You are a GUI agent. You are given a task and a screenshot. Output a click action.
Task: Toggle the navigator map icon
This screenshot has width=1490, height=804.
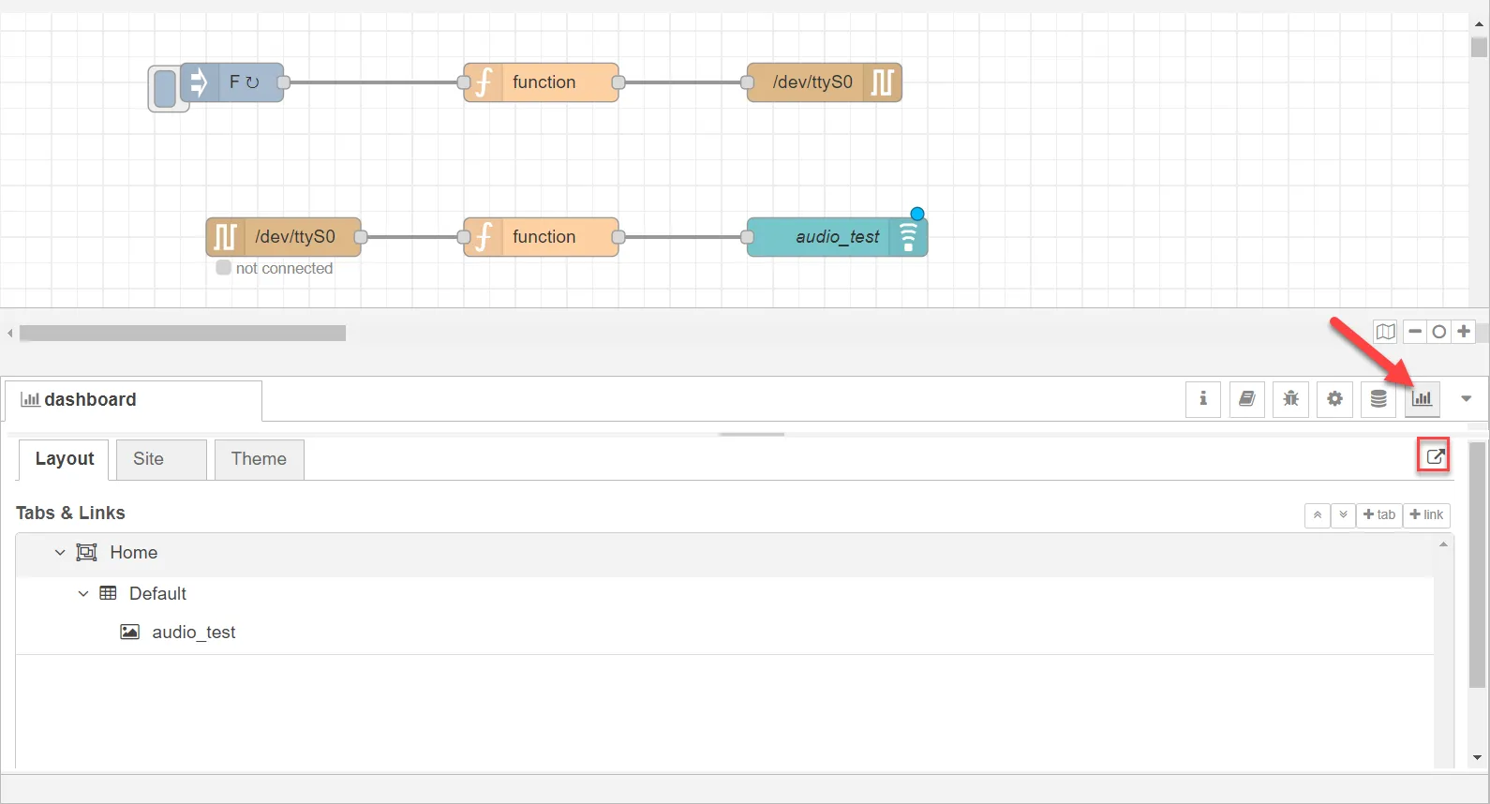1386,332
